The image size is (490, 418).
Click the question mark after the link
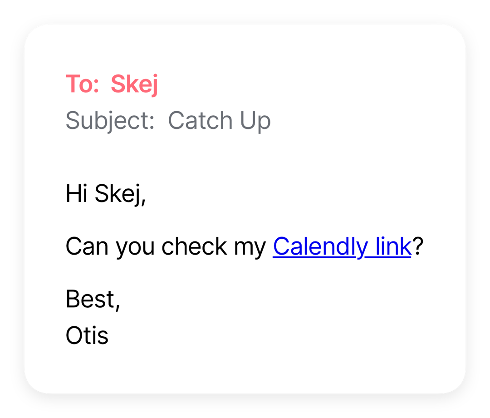click(x=418, y=246)
